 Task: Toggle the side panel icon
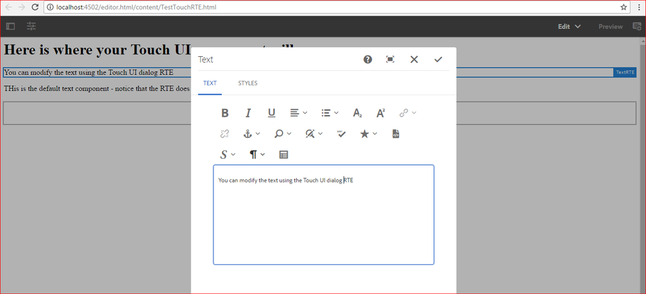pyautogui.click(x=10, y=26)
